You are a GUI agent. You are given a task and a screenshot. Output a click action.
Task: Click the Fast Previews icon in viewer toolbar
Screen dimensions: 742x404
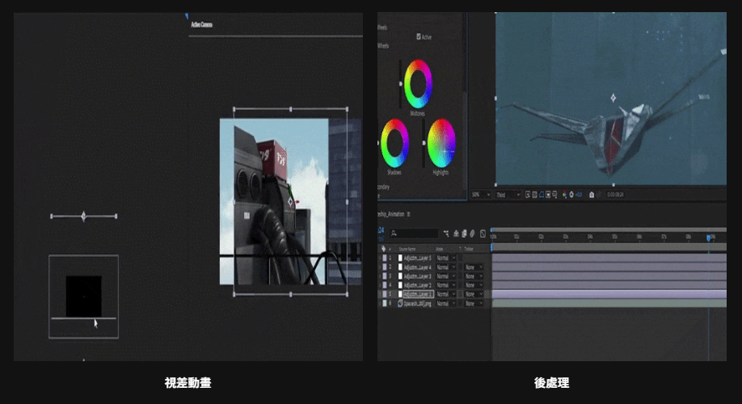point(528,195)
